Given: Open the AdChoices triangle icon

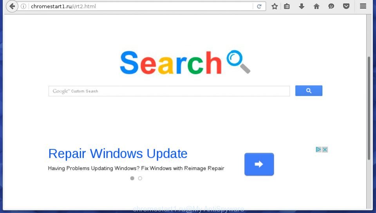Looking at the screenshot, I should (318, 150).
